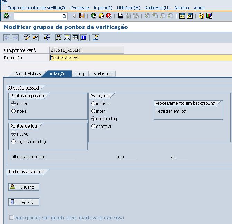Click the Print icon in toolbar
Screen dimensions: 232x224
point(120,16)
